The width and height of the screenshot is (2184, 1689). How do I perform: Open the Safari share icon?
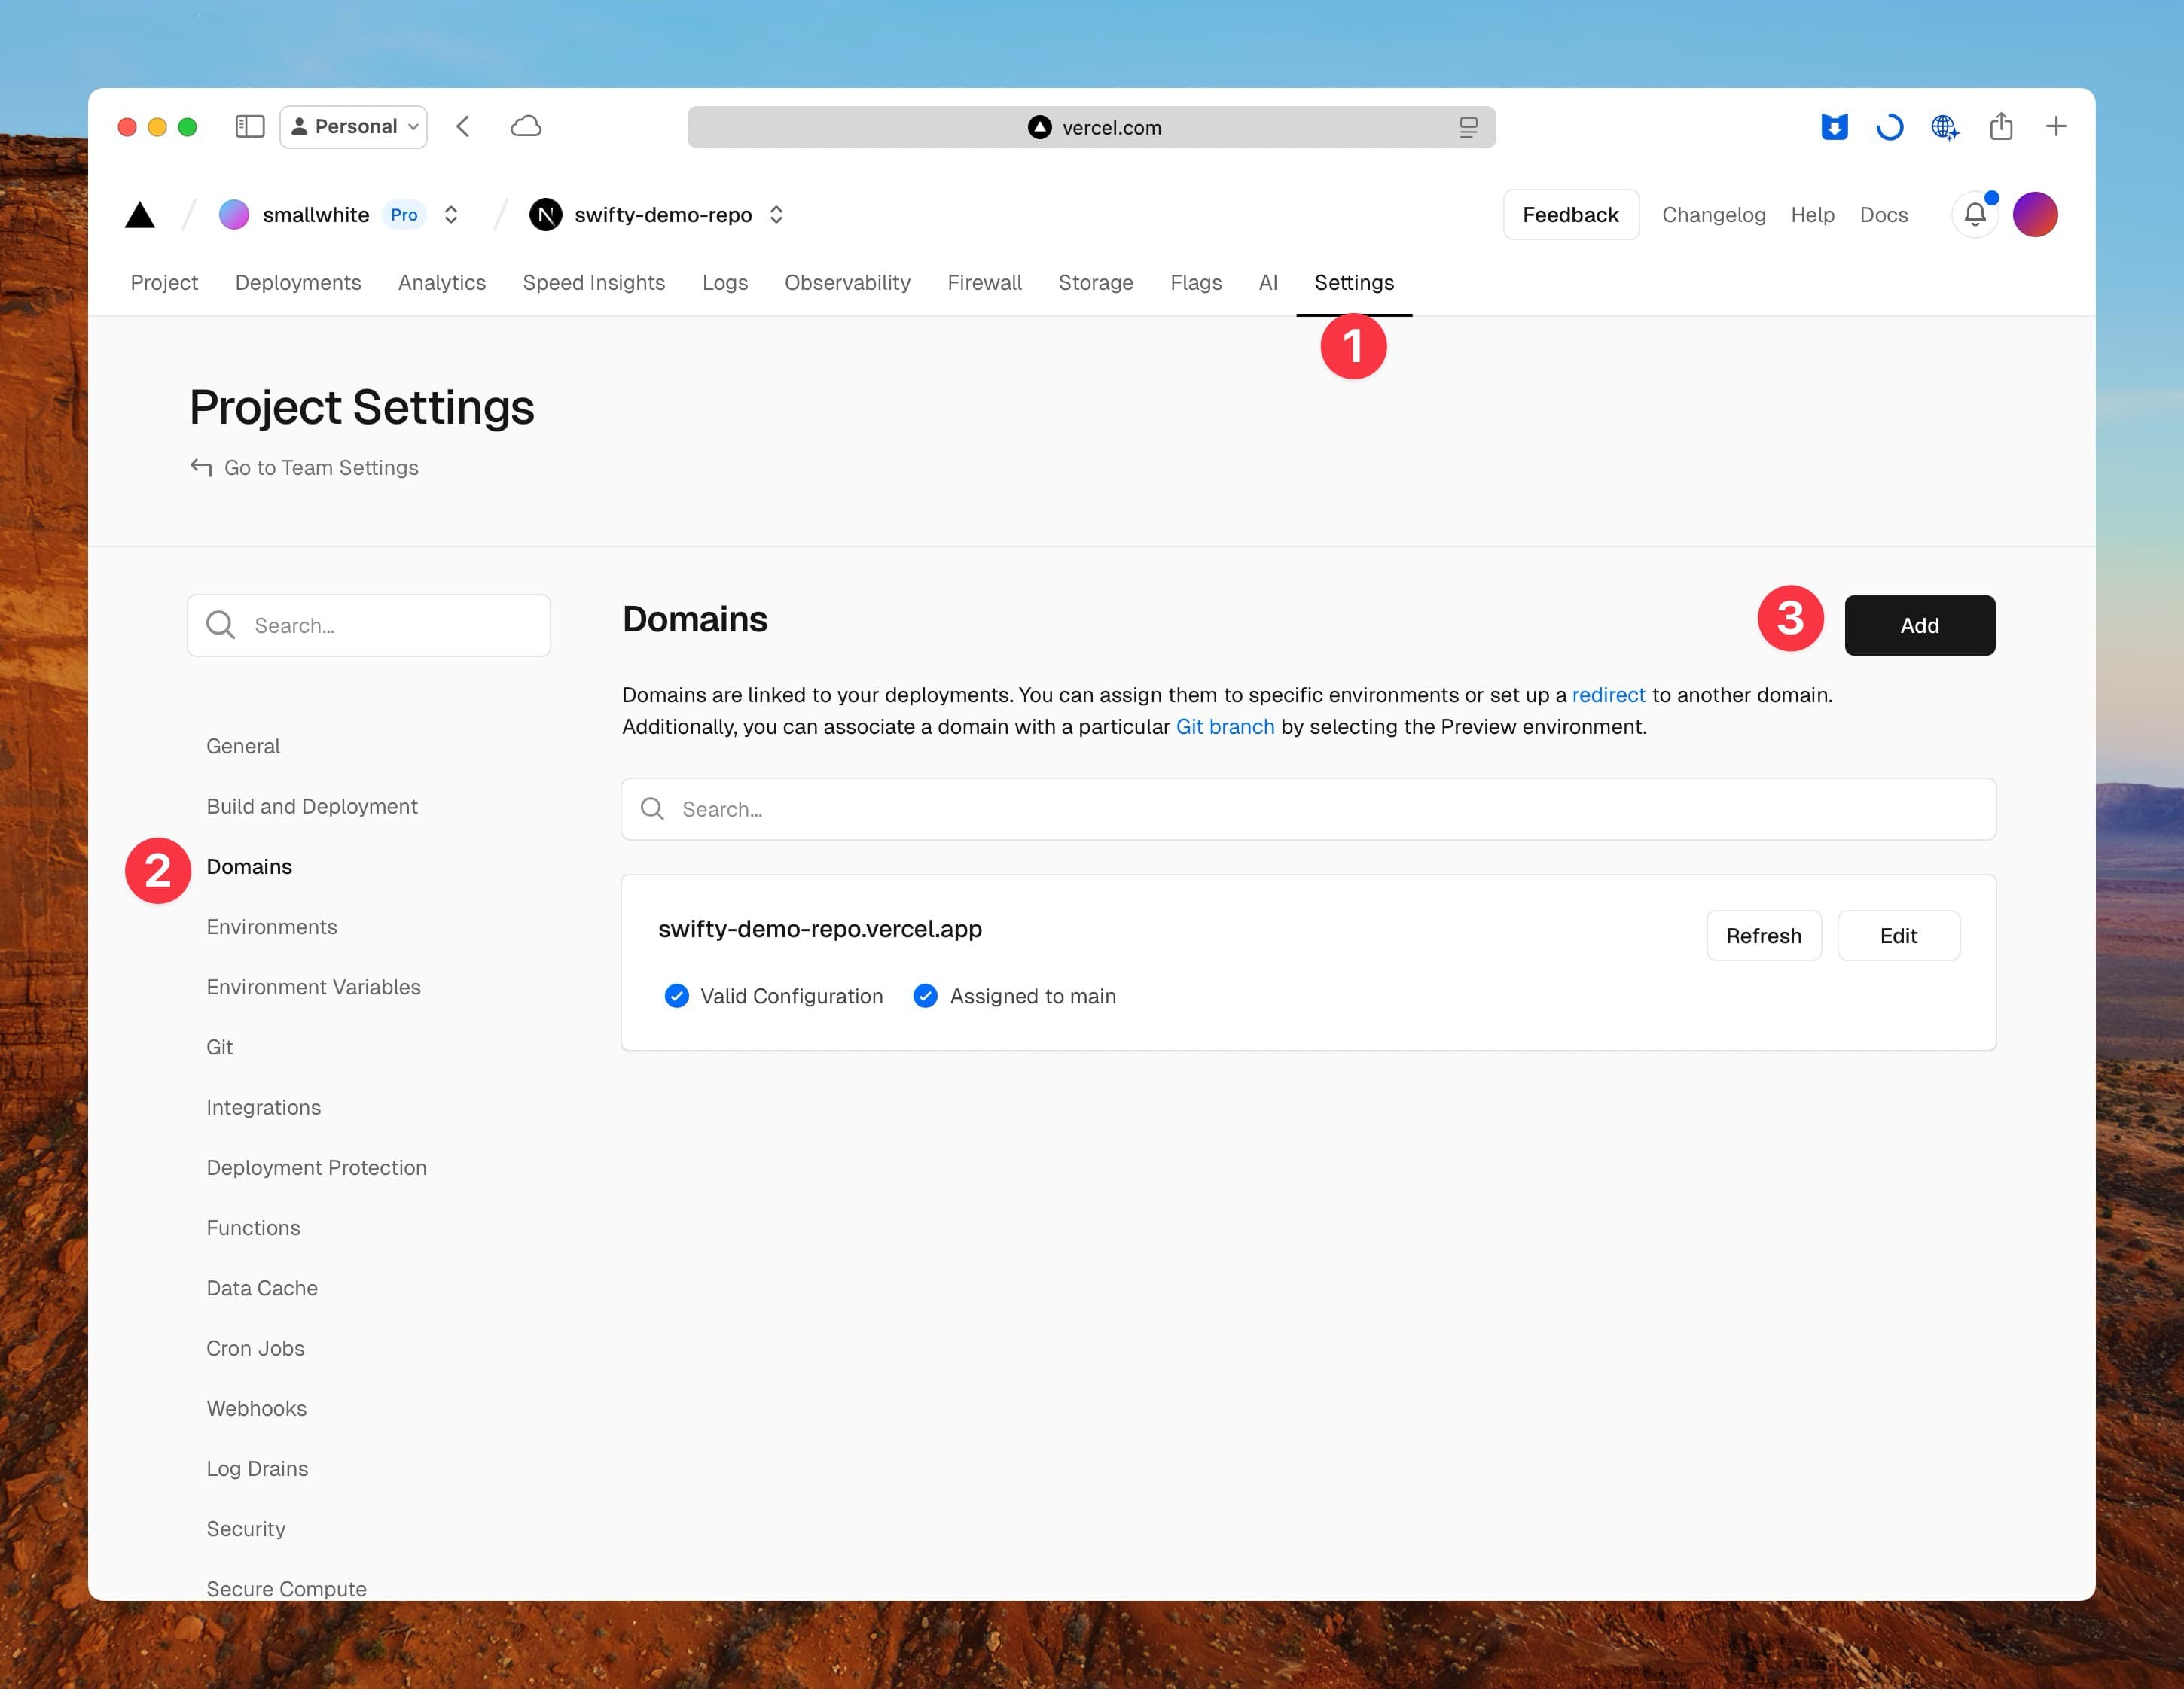coord(2001,126)
